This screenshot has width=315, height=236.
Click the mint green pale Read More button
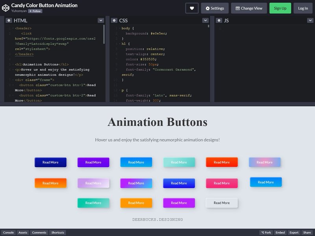coord(179,162)
